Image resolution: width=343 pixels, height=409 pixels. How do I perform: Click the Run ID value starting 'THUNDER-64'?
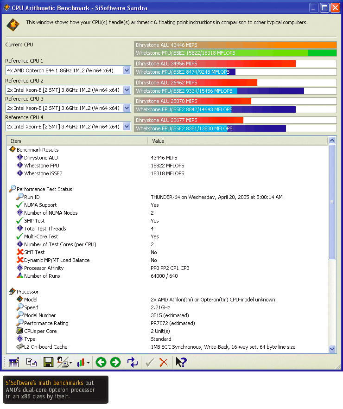(216, 197)
